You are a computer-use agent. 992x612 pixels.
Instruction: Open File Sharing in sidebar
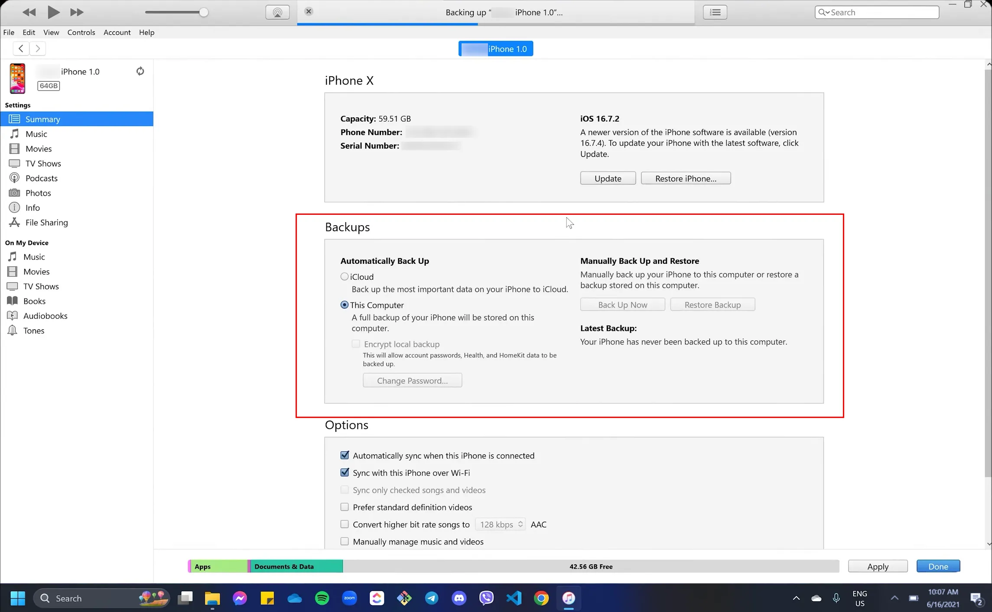(46, 222)
